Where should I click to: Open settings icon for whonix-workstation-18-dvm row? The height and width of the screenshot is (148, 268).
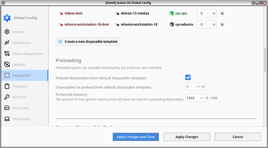pyautogui.click(x=222, y=24)
